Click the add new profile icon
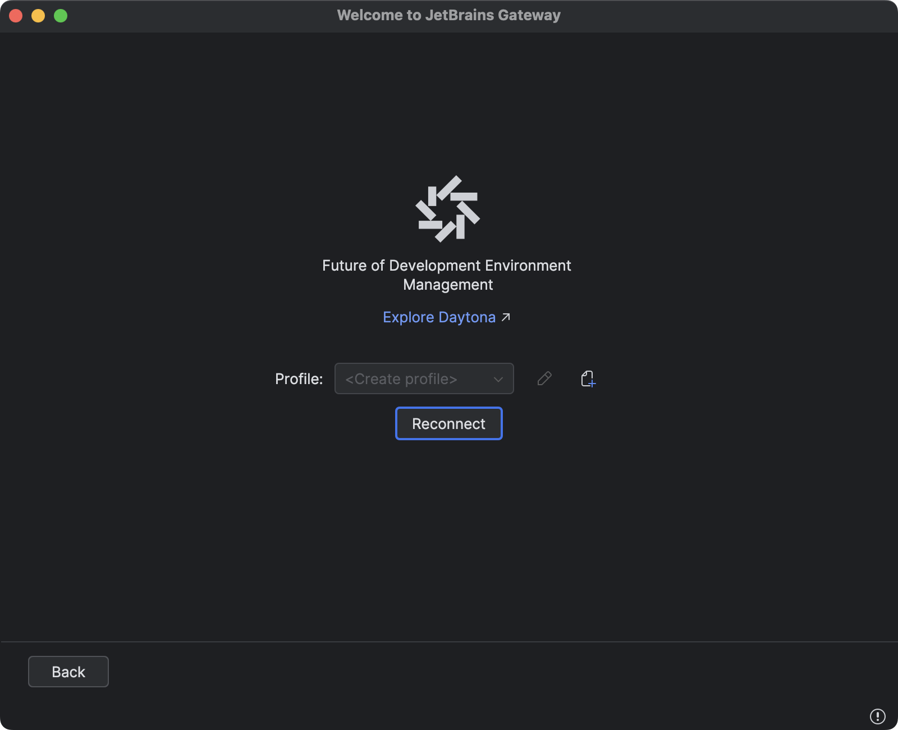The height and width of the screenshot is (730, 898). 588,378
